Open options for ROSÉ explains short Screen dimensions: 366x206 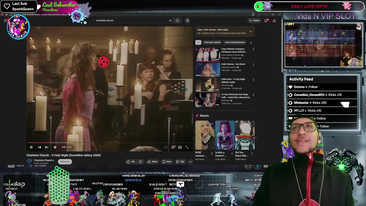tap(212, 154)
